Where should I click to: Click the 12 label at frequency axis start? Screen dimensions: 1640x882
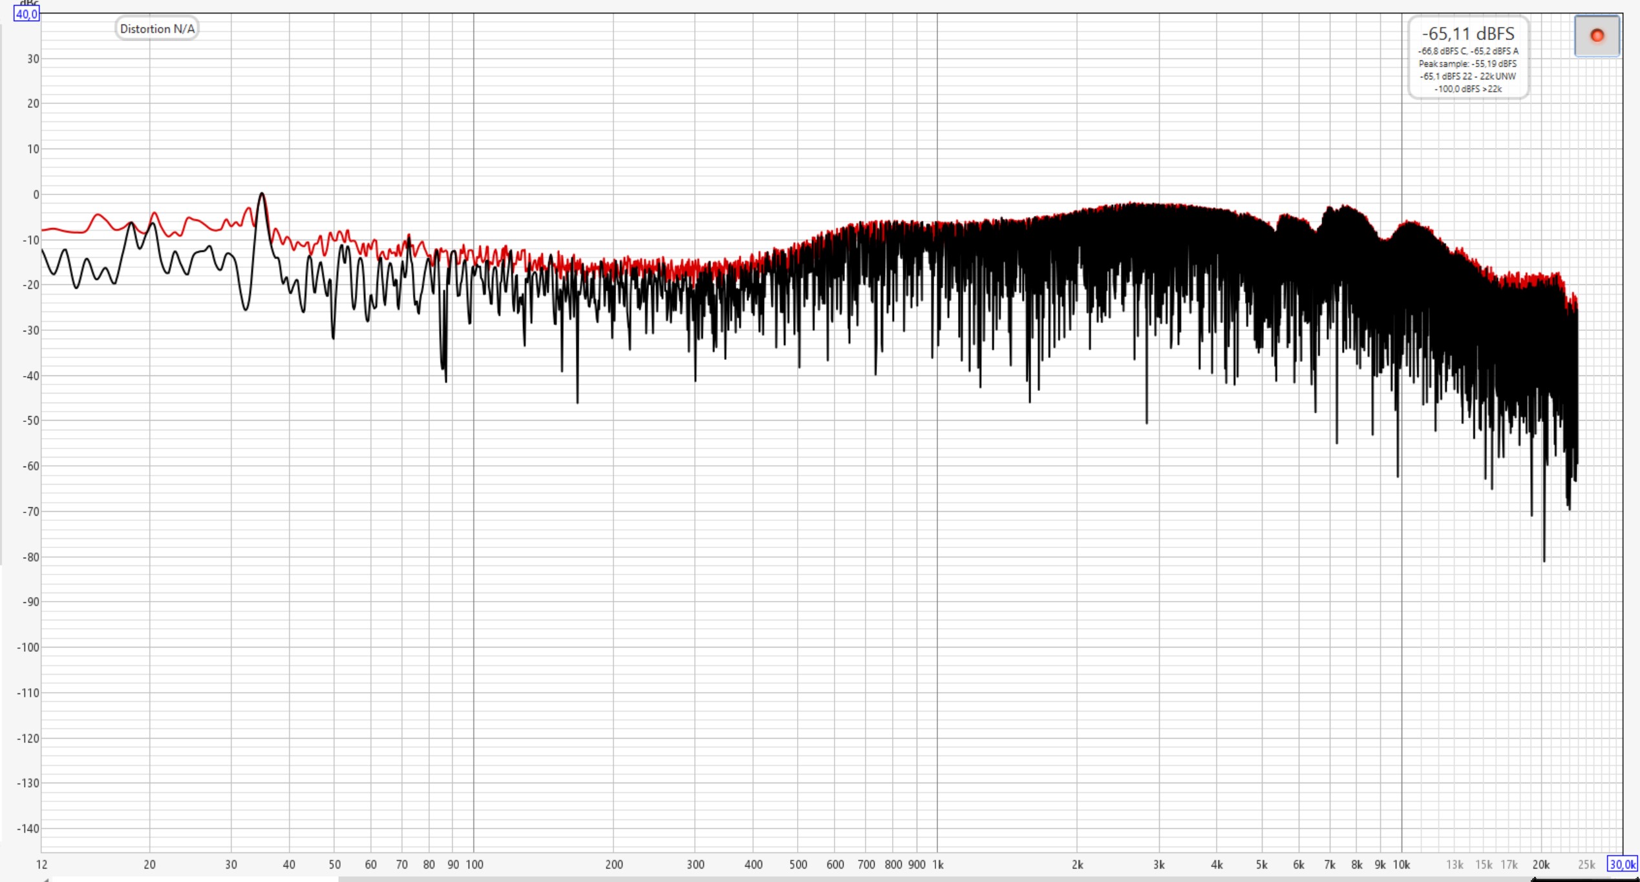coord(42,865)
